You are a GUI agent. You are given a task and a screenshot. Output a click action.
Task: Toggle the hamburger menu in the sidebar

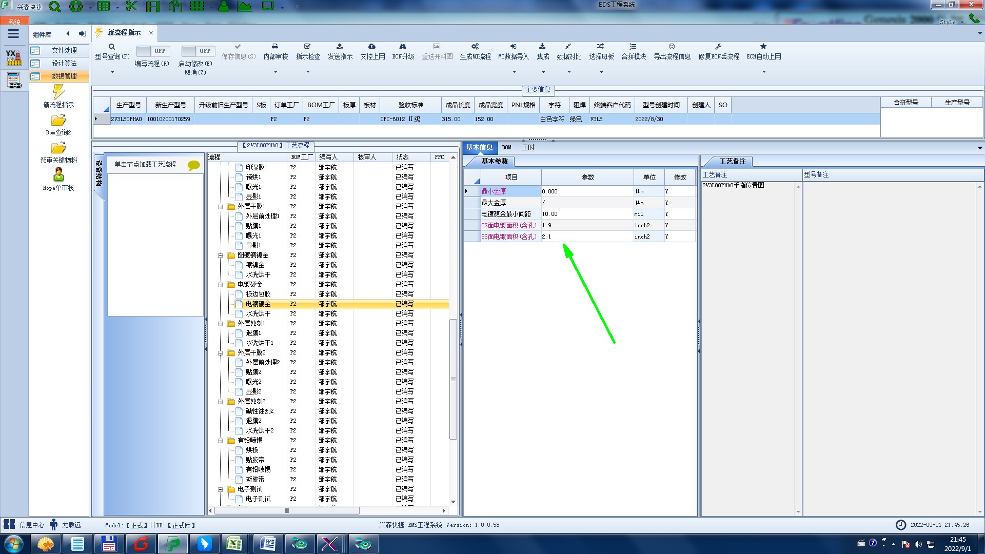14,34
